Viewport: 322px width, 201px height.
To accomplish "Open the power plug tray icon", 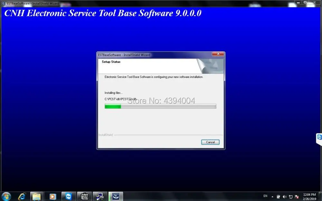I will tap(278, 197).
